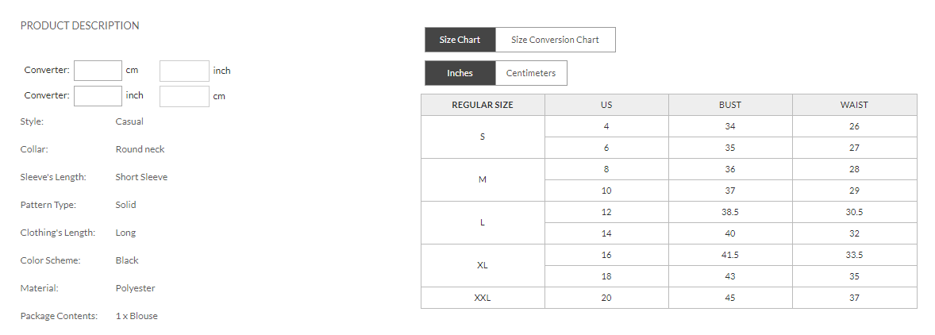This screenshot has height=335, width=935.
Task: Focus the inch input of the inch-to-cm converter
Action: (98, 96)
